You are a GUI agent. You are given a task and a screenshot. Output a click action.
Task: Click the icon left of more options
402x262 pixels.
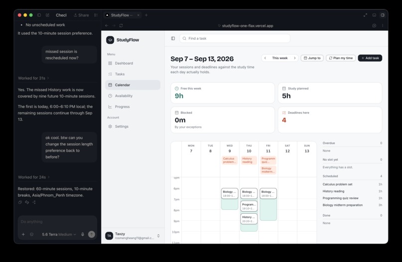click(374, 25)
